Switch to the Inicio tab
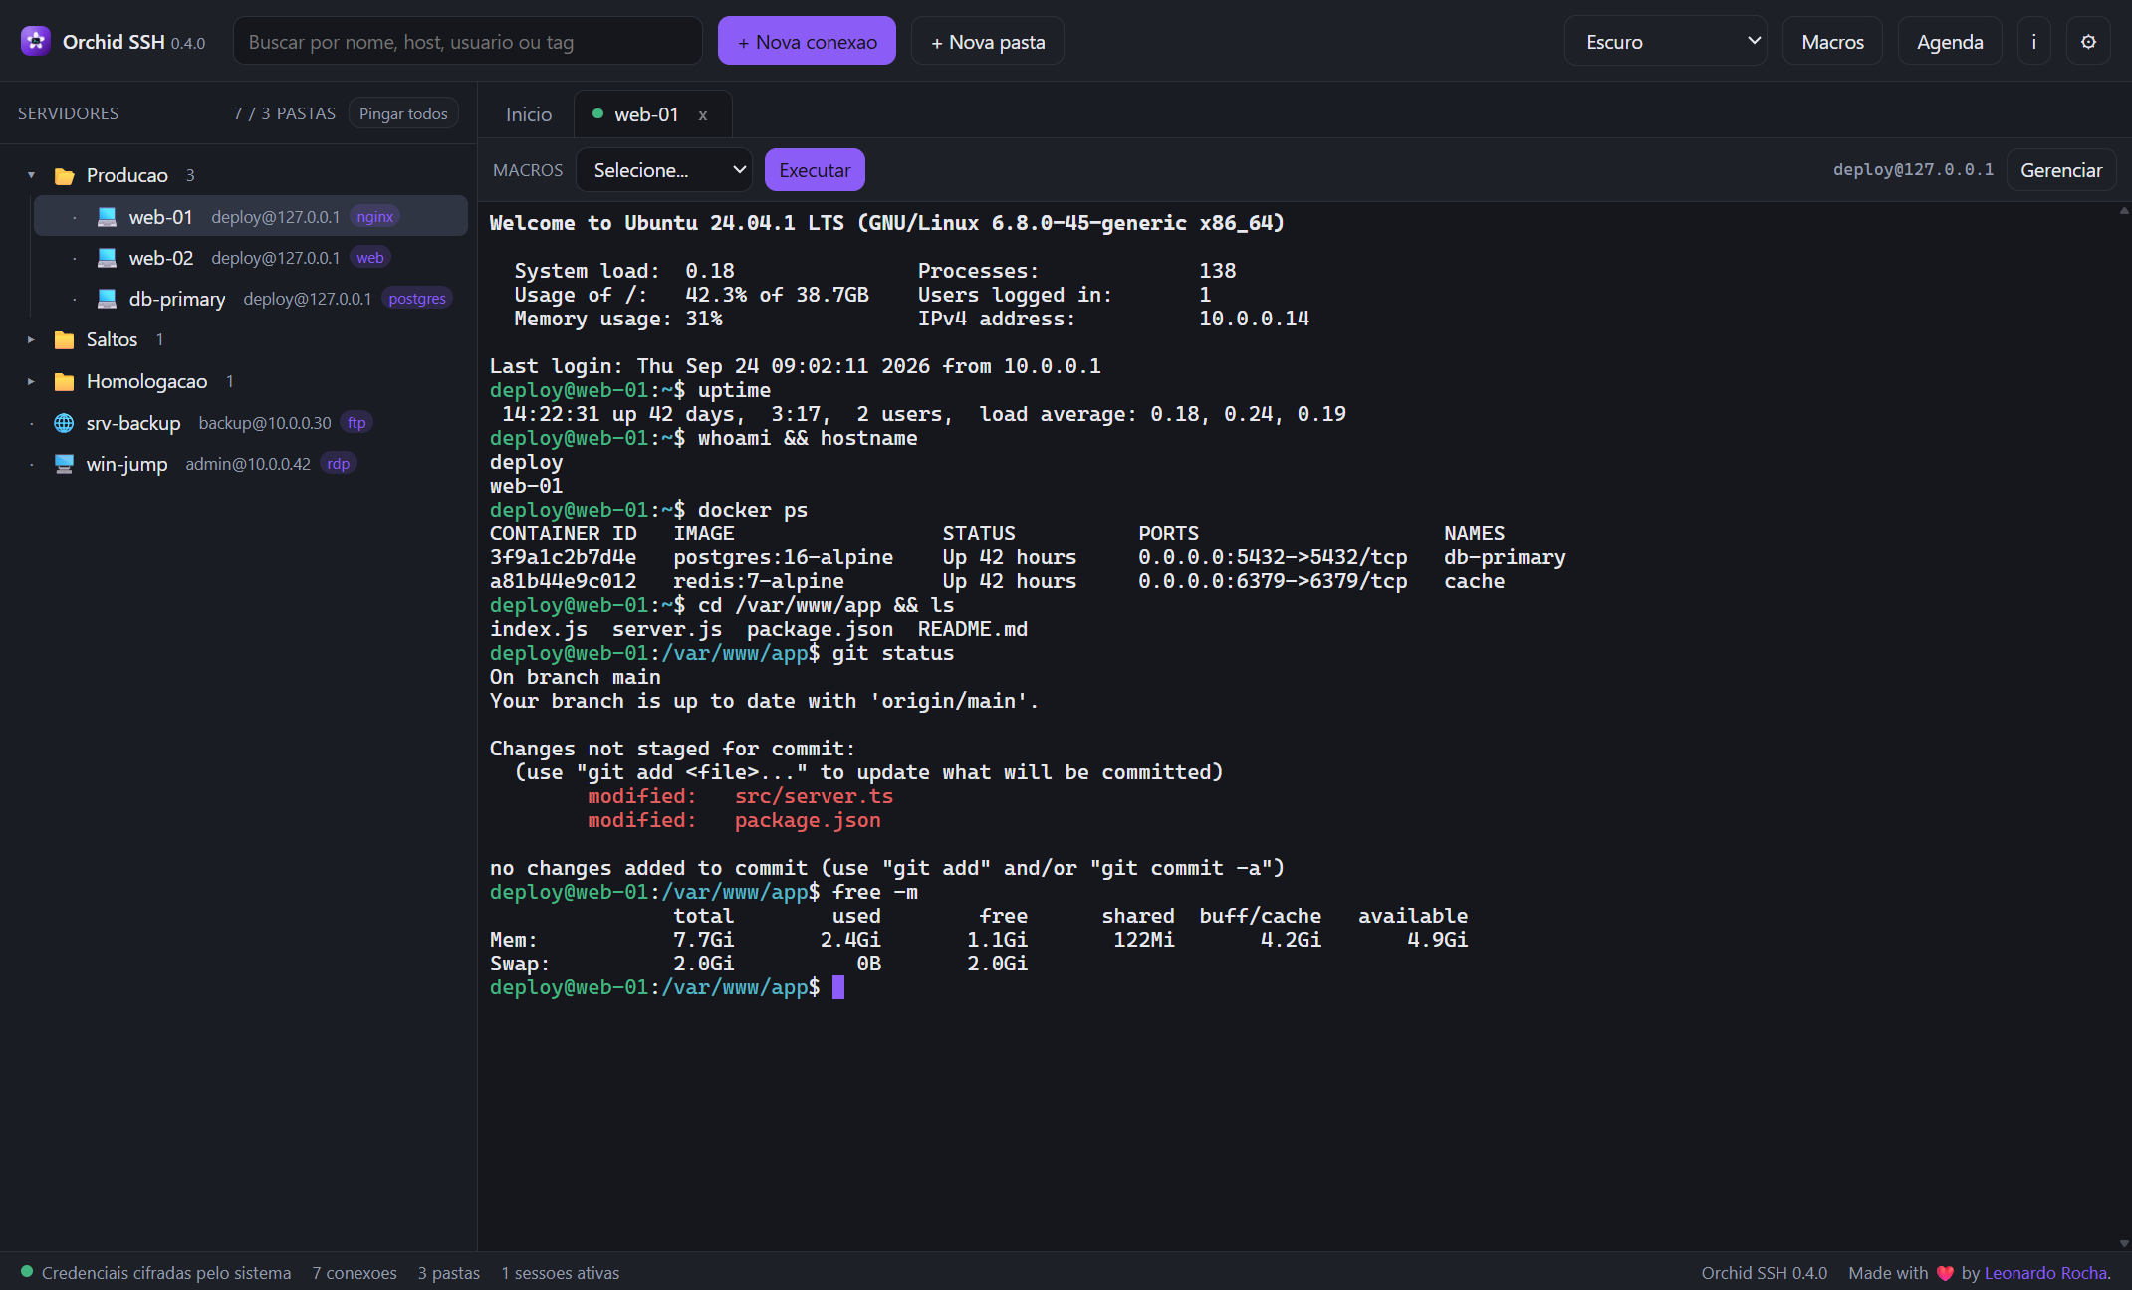Image resolution: width=2132 pixels, height=1290 pixels. tap(529, 114)
